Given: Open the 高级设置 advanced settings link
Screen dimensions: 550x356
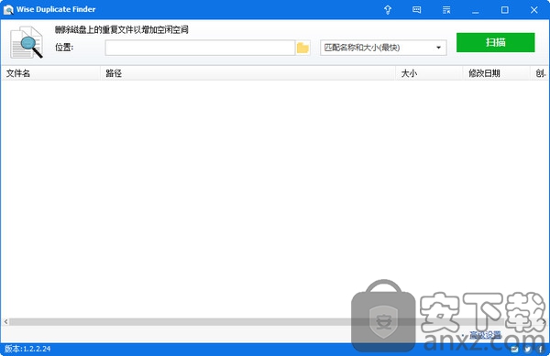Looking at the screenshot, I should [x=485, y=335].
